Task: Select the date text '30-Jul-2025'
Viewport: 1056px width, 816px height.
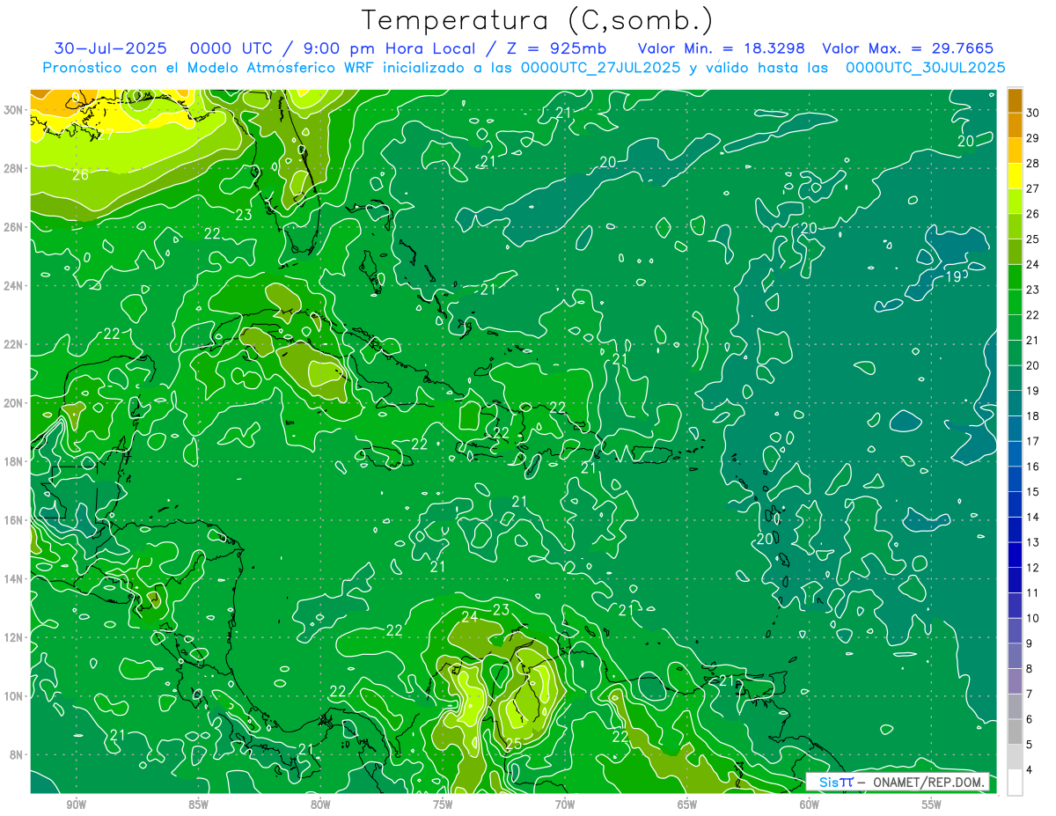Action: coord(111,48)
